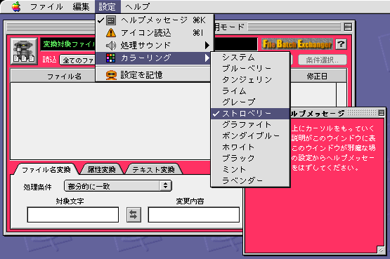Screen dimensions: 390x259
Task: Select ホワイト coloring option
Action: 250,147
